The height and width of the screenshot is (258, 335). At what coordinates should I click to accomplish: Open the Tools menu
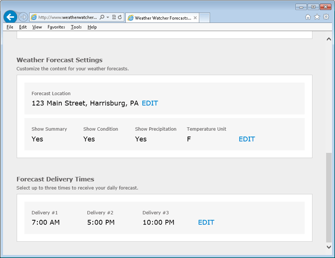point(76,27)
